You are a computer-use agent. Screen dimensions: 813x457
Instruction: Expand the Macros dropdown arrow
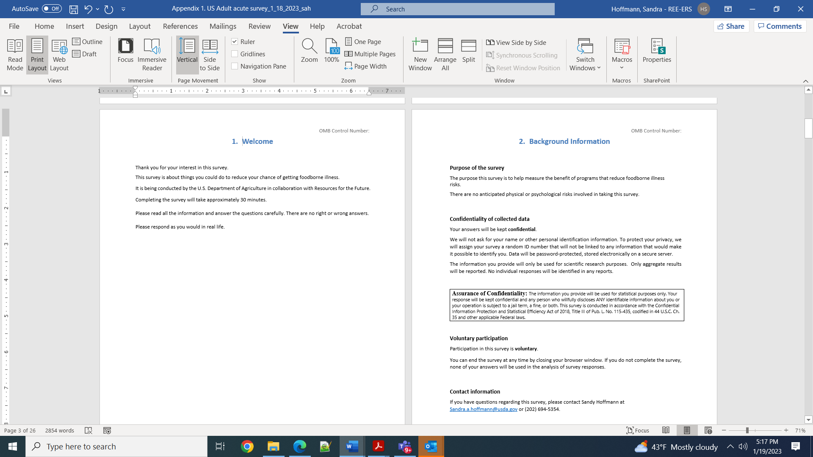click(x=622, y=68)
